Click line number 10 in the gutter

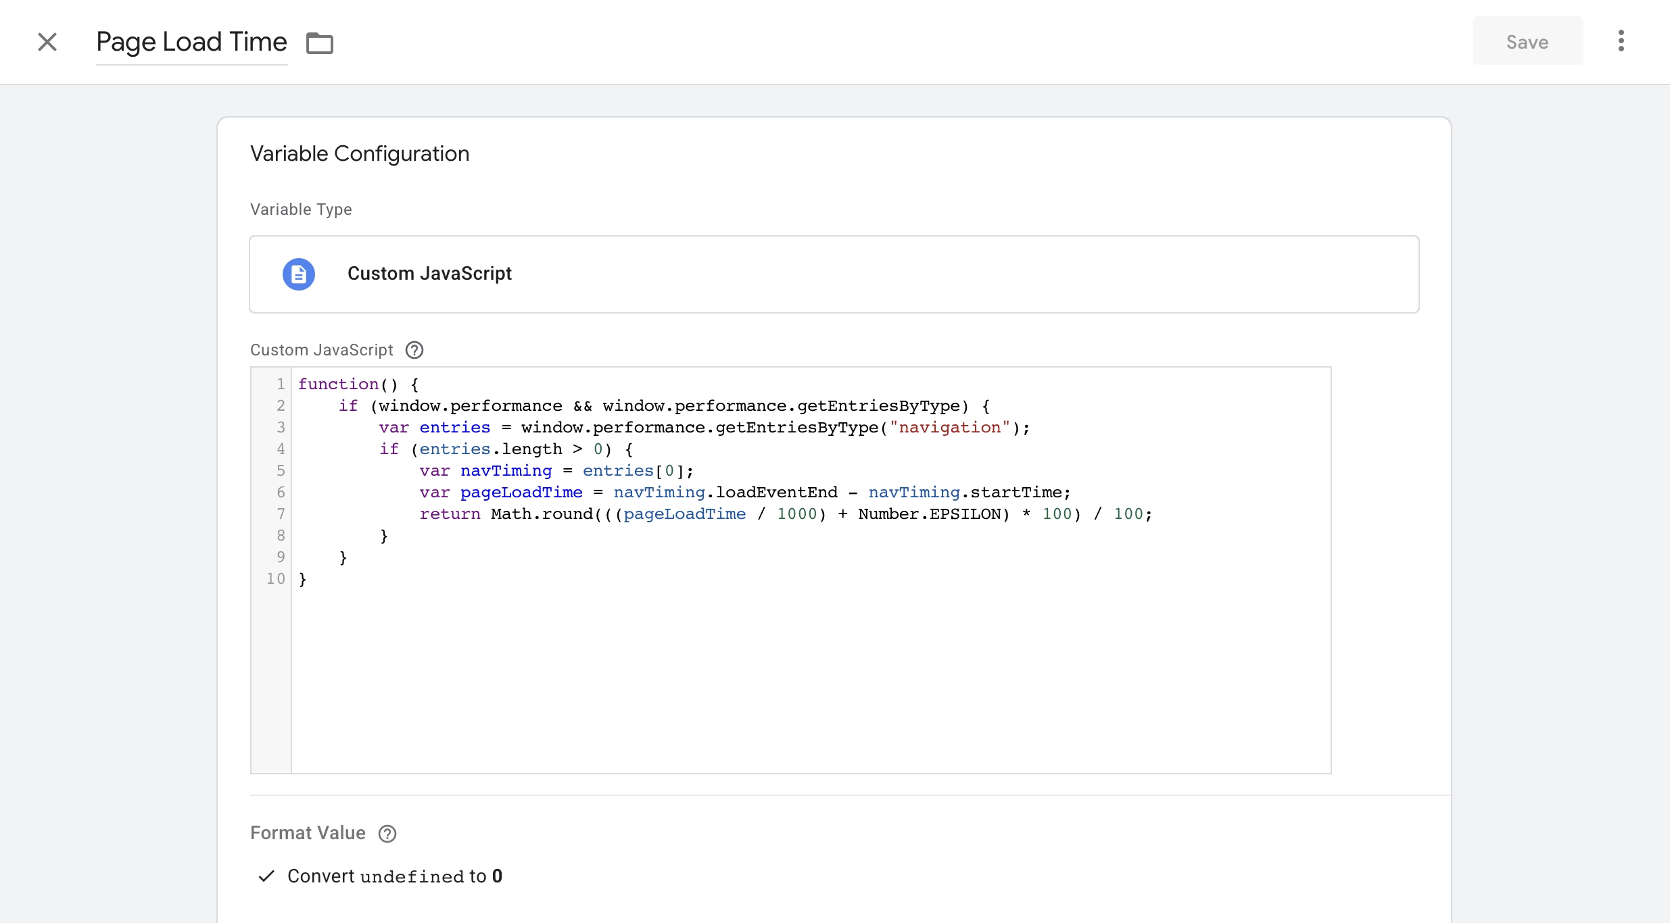click(x=276, y=578)
